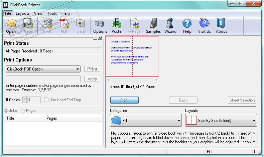This screenshot has height=157, width=264.
Task: Close the ClickBook Printer window
Action: click(254, 4)
